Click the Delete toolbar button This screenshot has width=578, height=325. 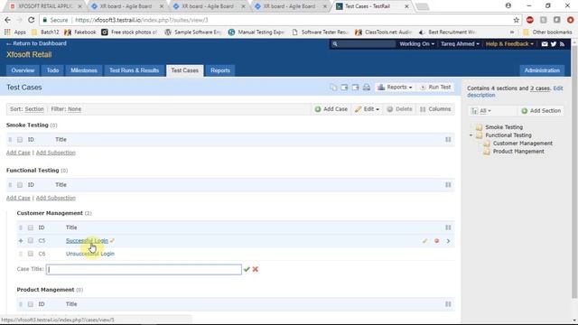399,109
